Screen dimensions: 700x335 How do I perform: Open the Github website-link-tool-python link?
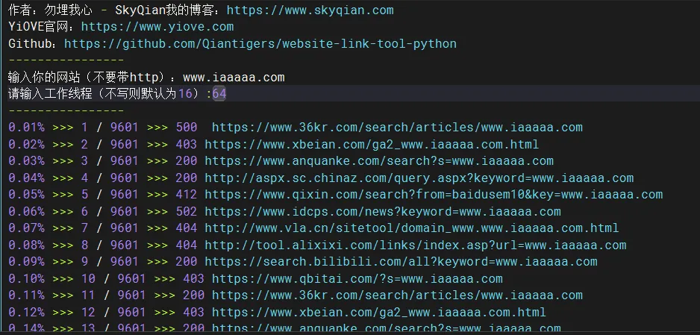point(260,44)
